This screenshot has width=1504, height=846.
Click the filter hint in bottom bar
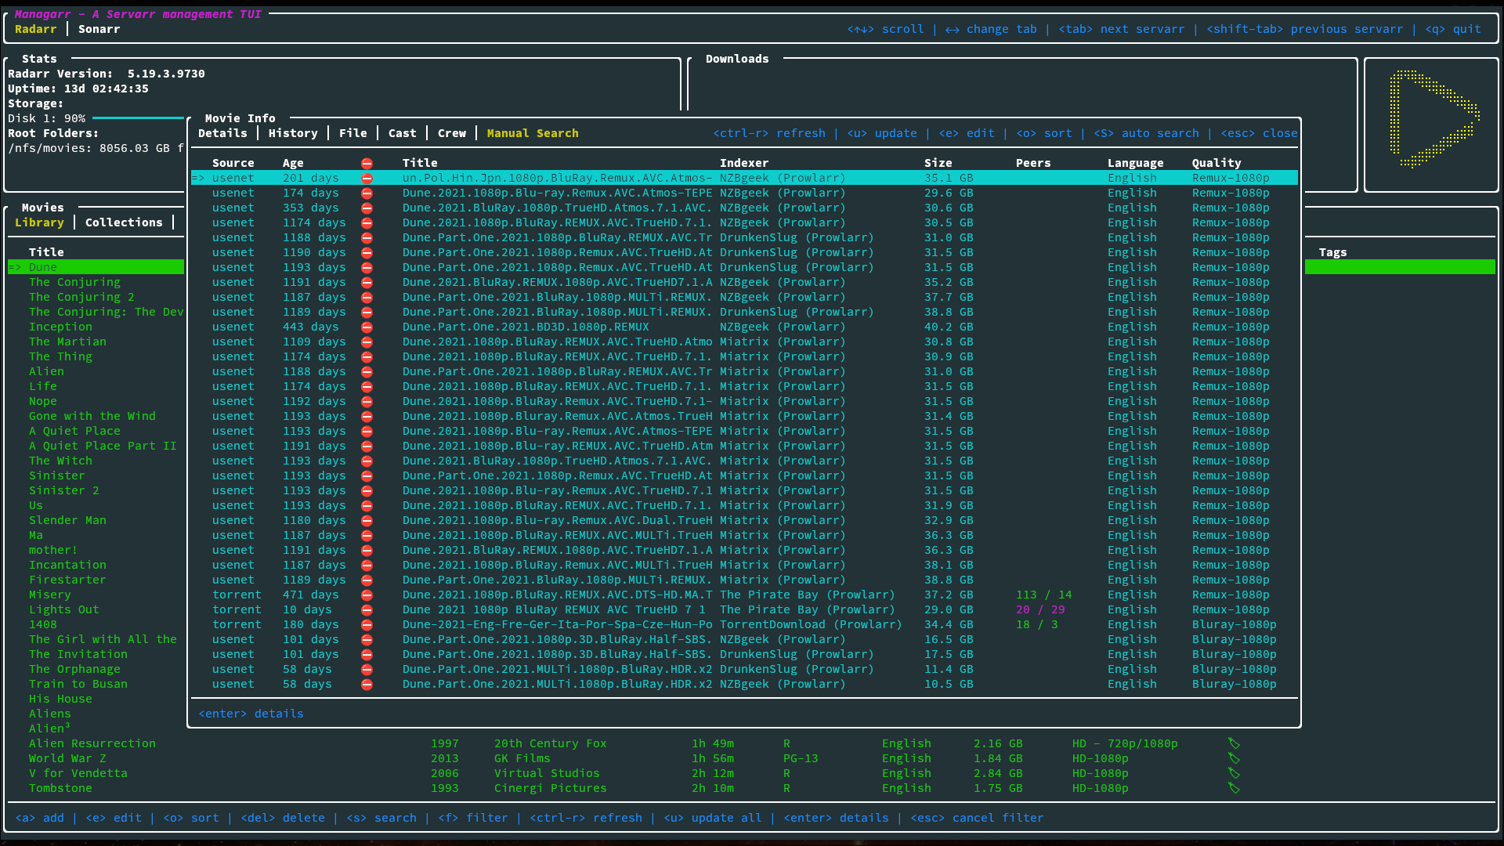click(472, 818)
